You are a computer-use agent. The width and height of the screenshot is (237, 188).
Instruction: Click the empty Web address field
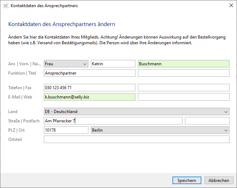coord(184,97)
